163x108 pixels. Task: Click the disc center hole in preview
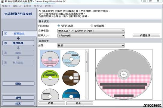(x=124, y=74)
